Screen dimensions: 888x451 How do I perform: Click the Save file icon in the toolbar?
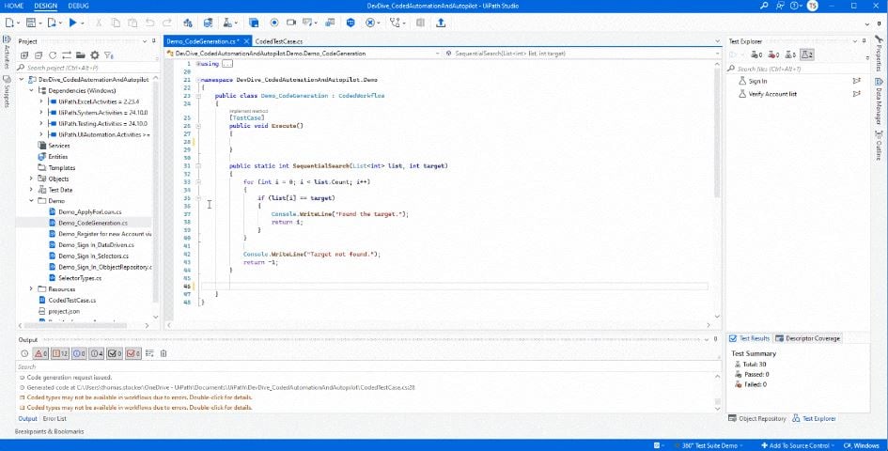tap(31, 23)
